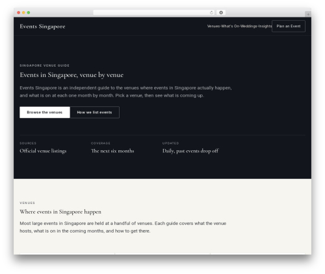This screenshot has width=325, height=274.
Task: Open the How we list events button
Action: tap(94, 112)
